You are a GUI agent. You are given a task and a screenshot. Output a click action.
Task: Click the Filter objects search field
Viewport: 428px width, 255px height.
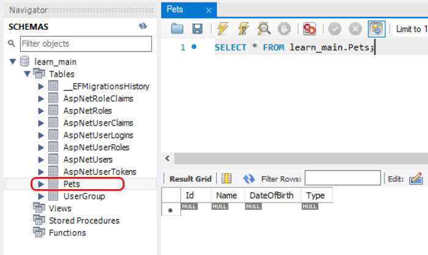pos(85,44)
